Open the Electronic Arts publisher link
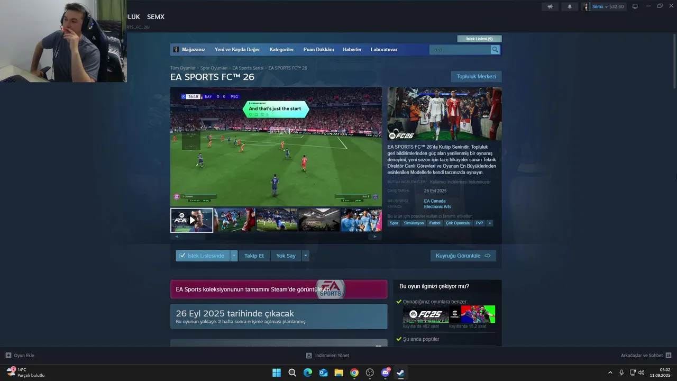 (437, 207)
